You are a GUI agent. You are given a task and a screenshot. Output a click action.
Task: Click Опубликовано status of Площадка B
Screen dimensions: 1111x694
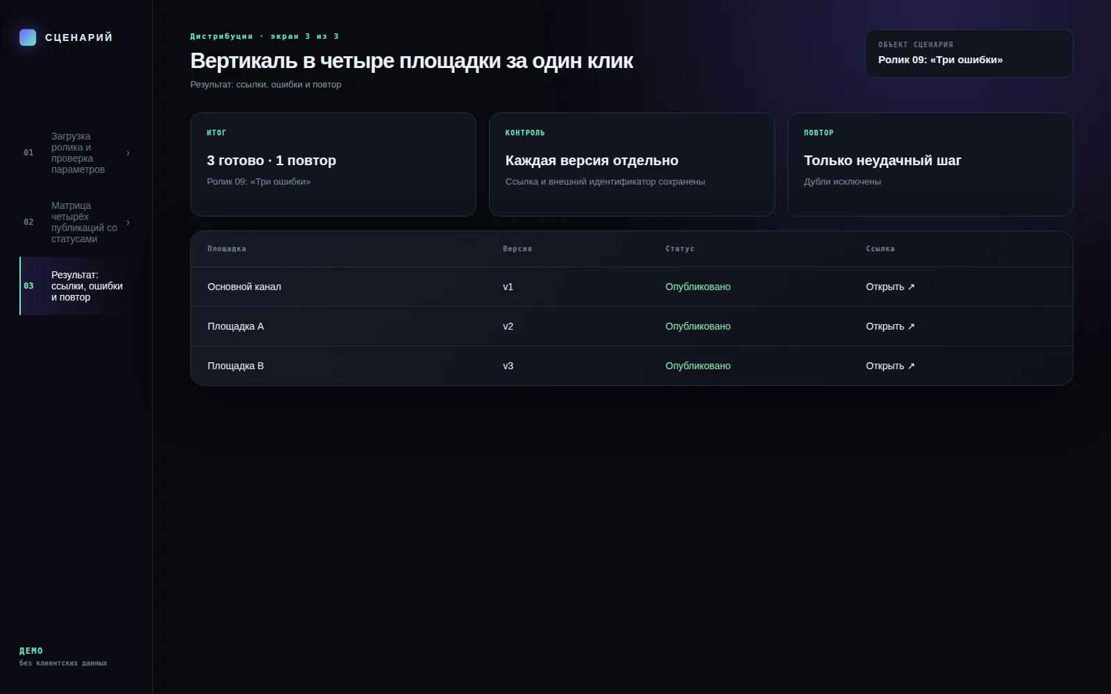(698, 366)
